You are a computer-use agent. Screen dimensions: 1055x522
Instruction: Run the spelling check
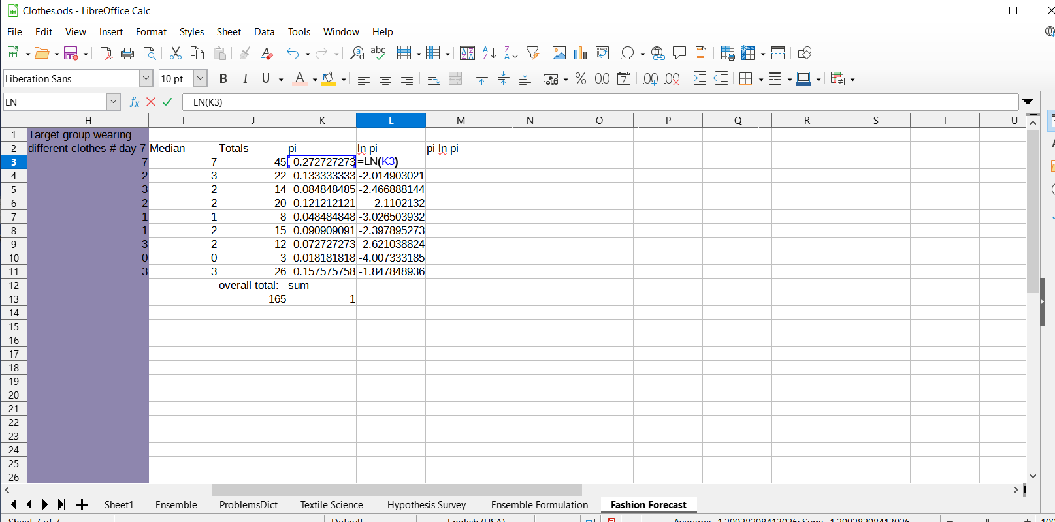pos(378,54)
